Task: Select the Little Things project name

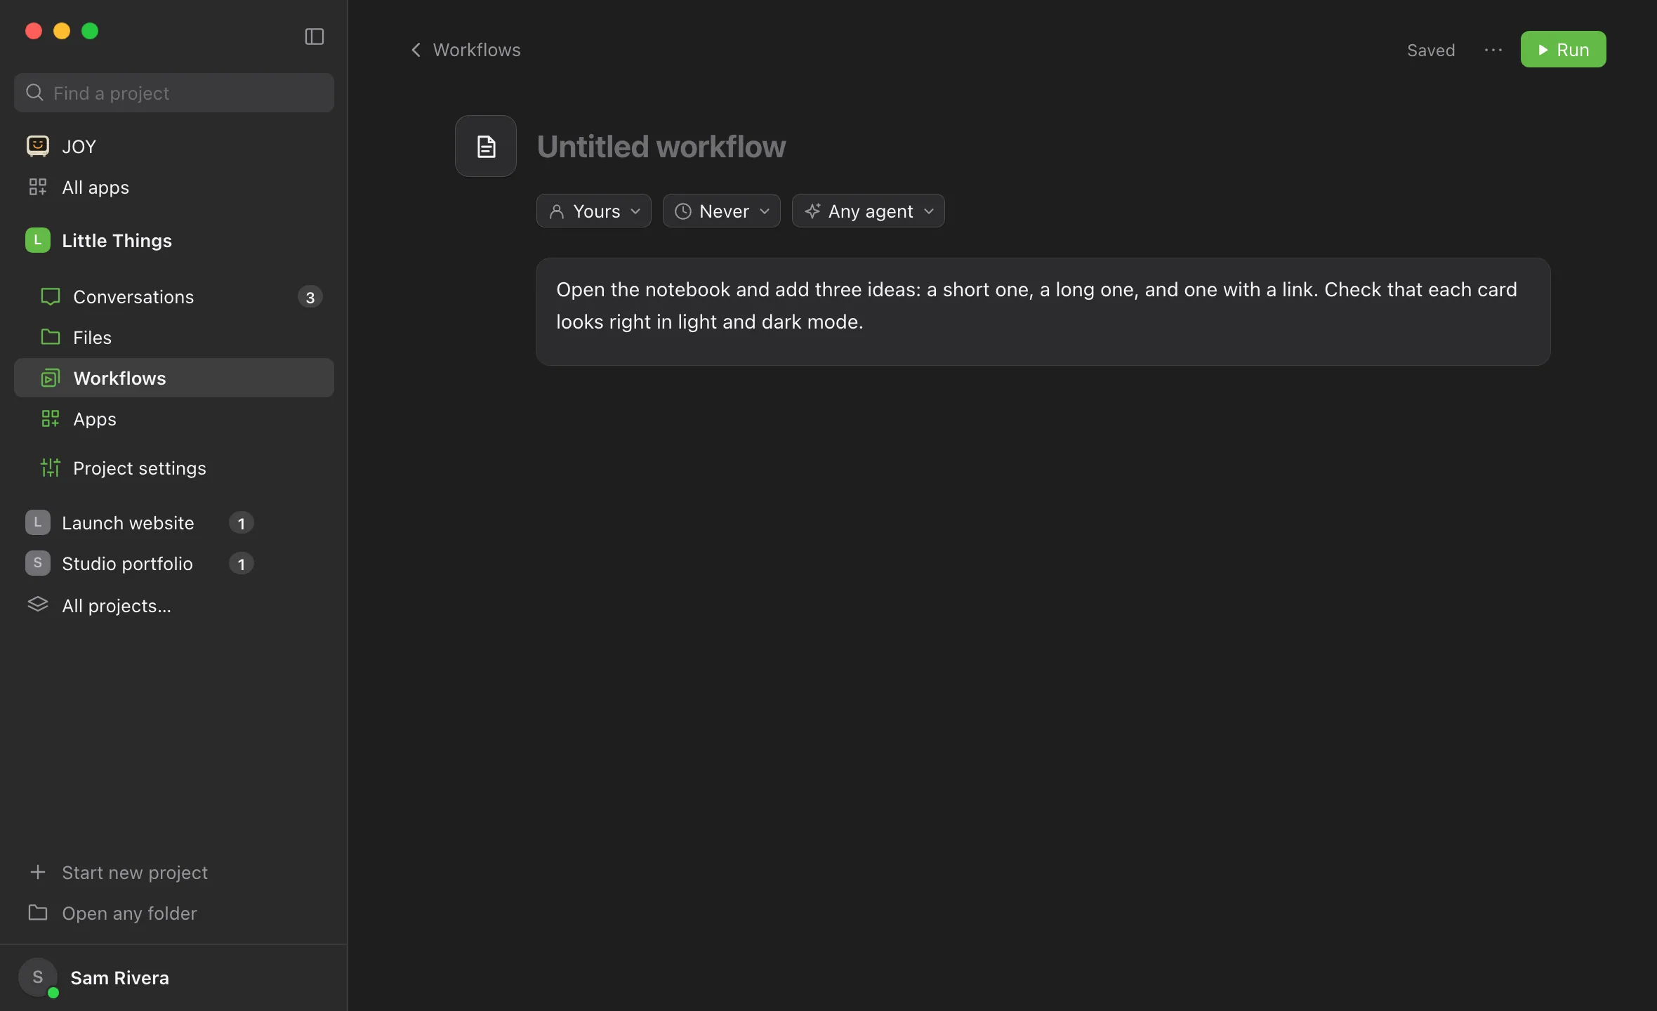Action: tap(117, 240)
